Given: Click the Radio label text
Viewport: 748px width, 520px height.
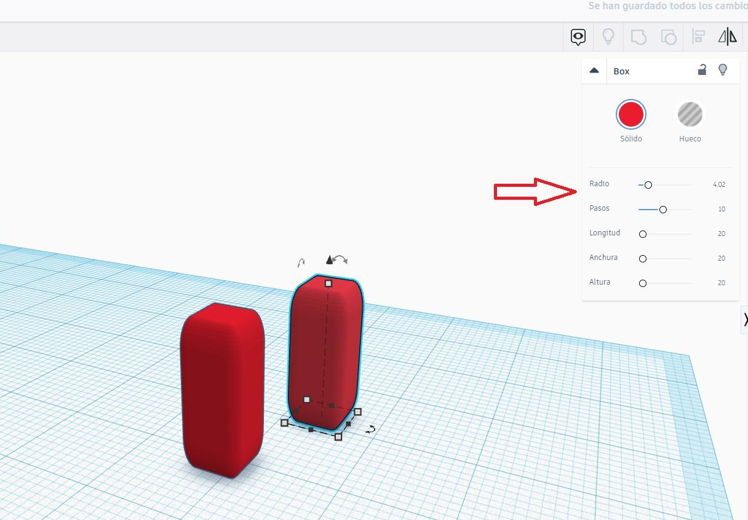Looking at the screenshot, I should (x=599, y=184).
